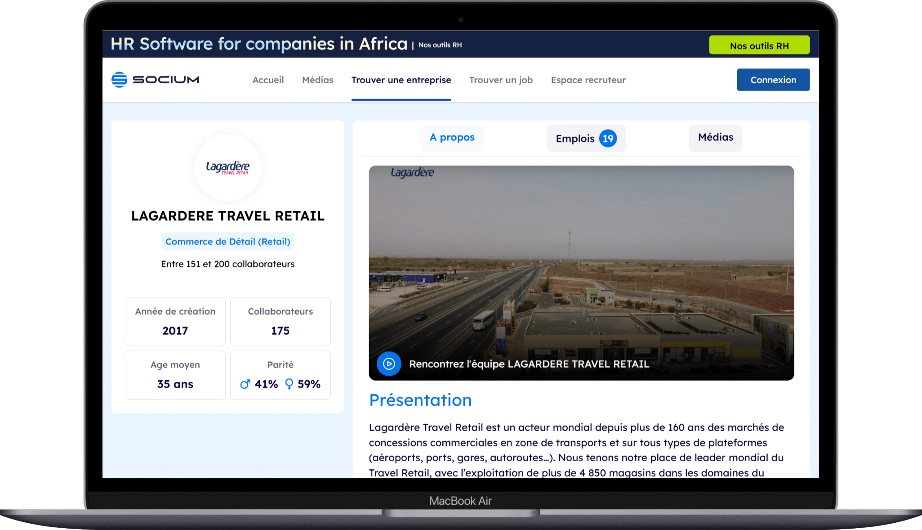Click the green Nos outils RH button
This screenshot has width=922, height=530.
759,45
